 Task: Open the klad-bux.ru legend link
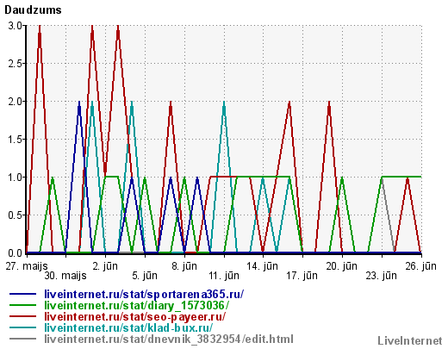128,327
